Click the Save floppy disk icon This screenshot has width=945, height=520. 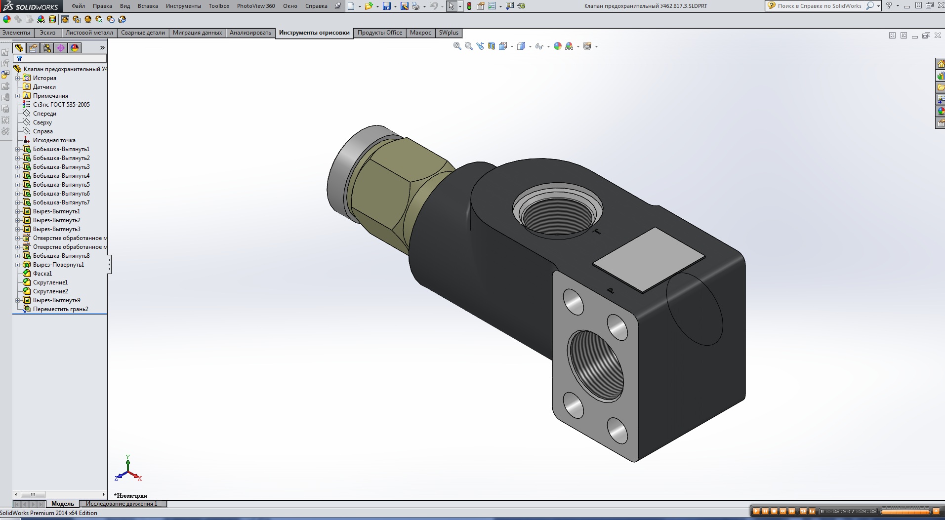(387, 6)
